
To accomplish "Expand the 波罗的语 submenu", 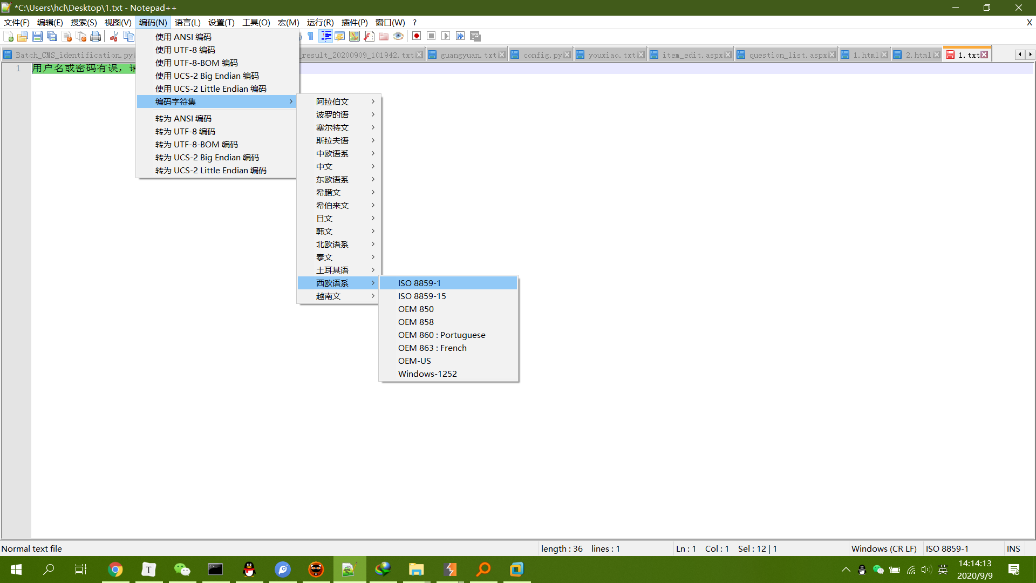I will [339, 114].
